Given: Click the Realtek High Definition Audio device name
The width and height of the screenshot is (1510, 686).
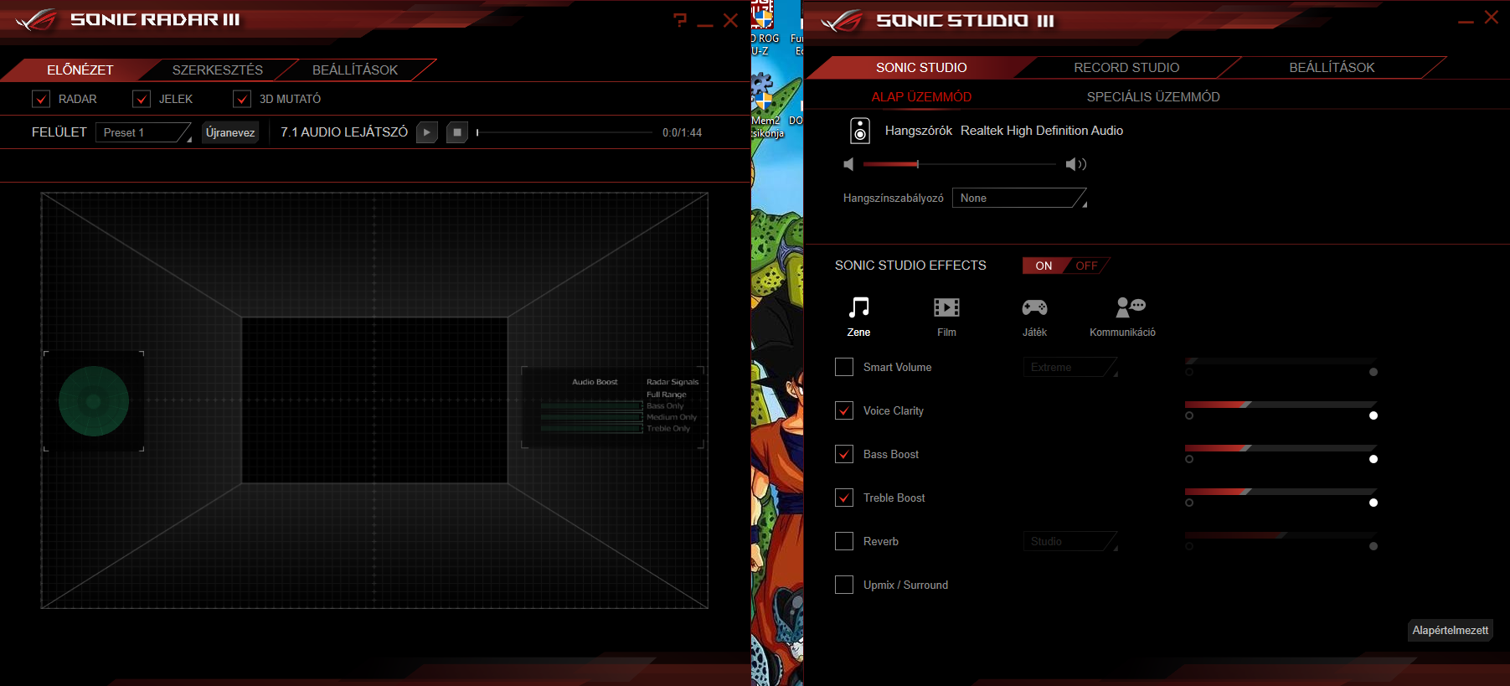Looking at the screenshot, I should coord(1042,131).
